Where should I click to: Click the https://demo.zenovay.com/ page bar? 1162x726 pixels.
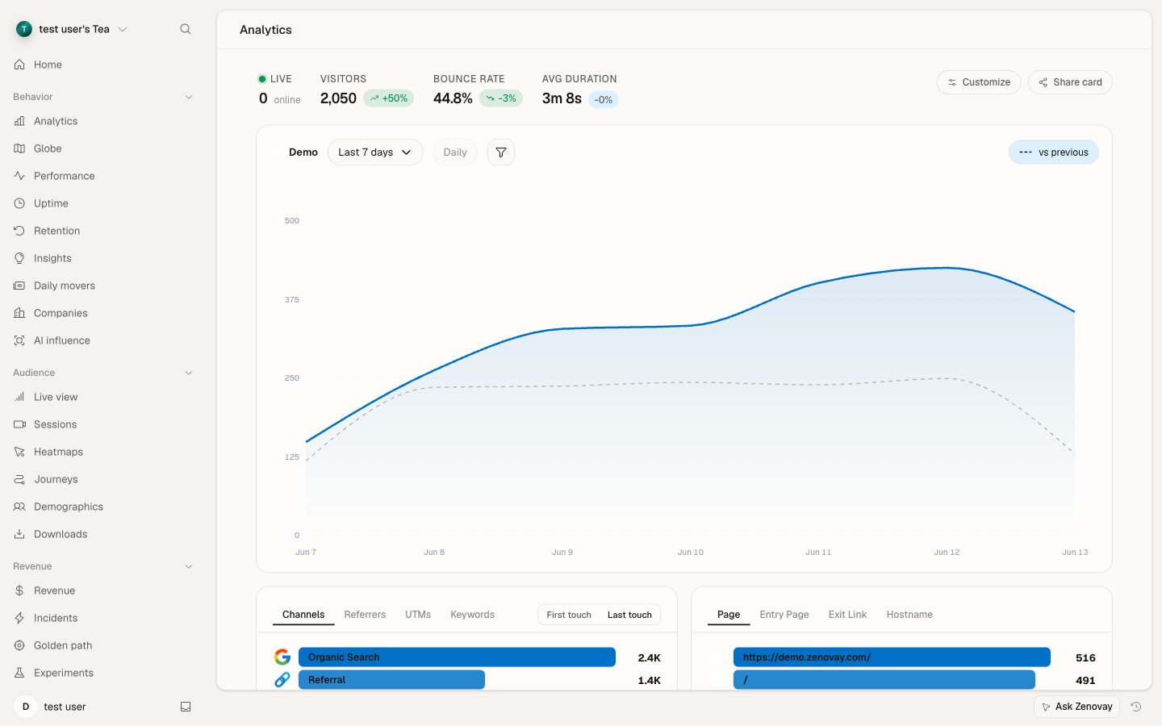click(x=892, y=657)
